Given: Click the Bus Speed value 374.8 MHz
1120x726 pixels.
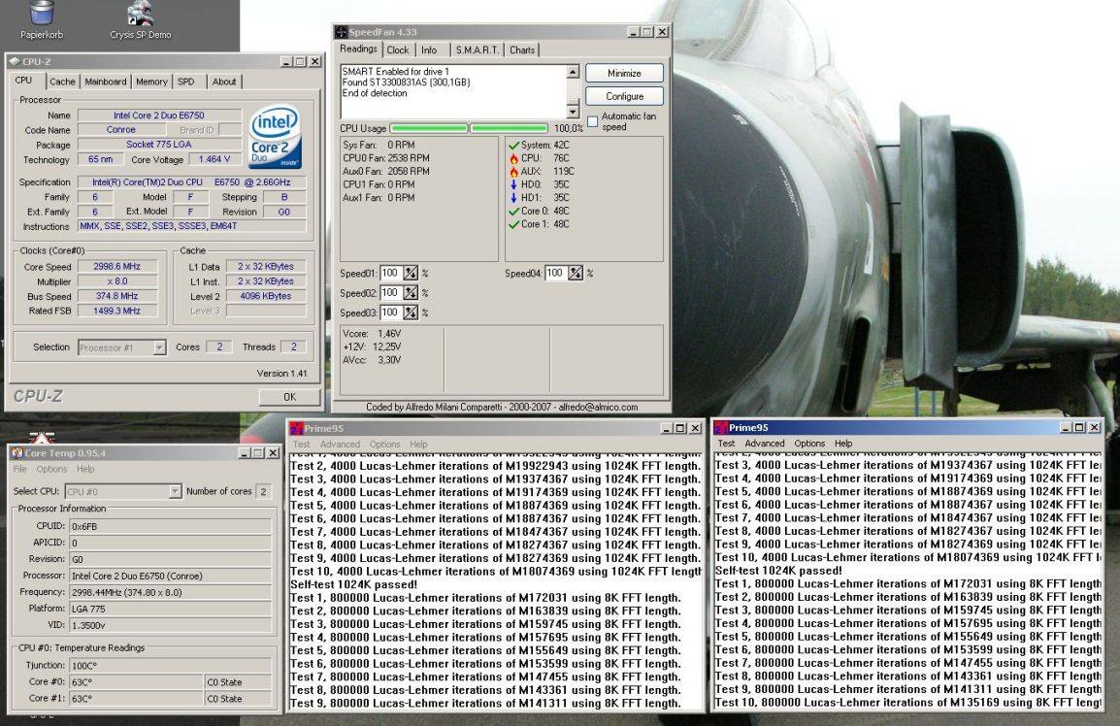Looking at the screenshot, I should [117, 296].
